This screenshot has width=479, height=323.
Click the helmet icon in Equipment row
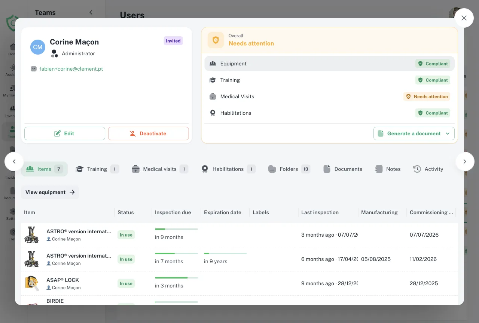tap(213, 64)
